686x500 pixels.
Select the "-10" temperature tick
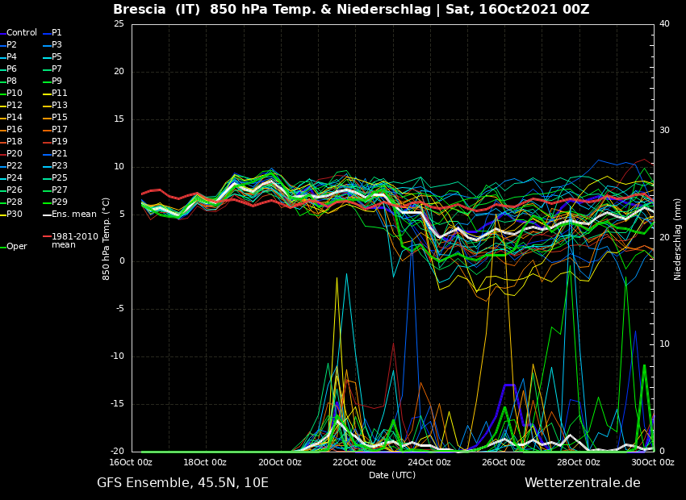[118, 356]
